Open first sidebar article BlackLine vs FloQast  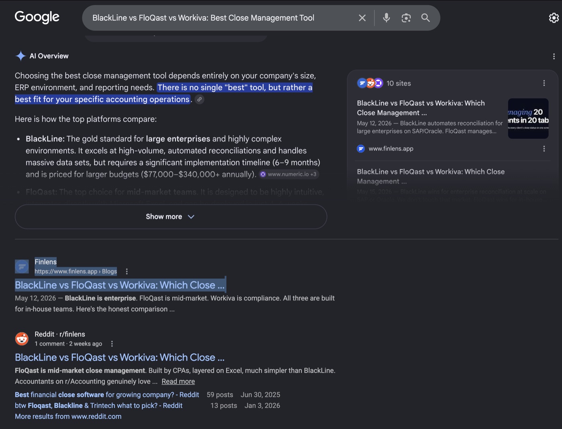tap(421, 108)
